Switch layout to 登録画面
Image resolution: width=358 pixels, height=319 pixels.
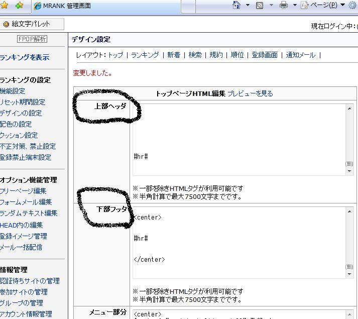pos(265,55)
